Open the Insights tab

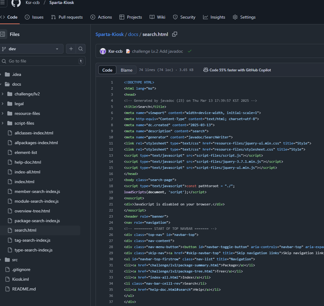click(214, 17)
